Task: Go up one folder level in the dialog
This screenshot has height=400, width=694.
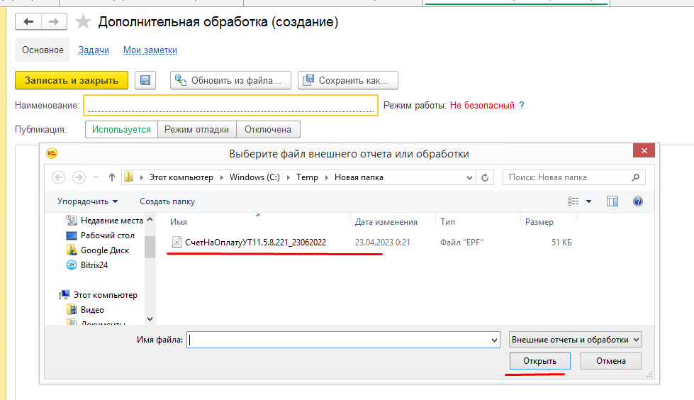Action: [x=111, y=177]
